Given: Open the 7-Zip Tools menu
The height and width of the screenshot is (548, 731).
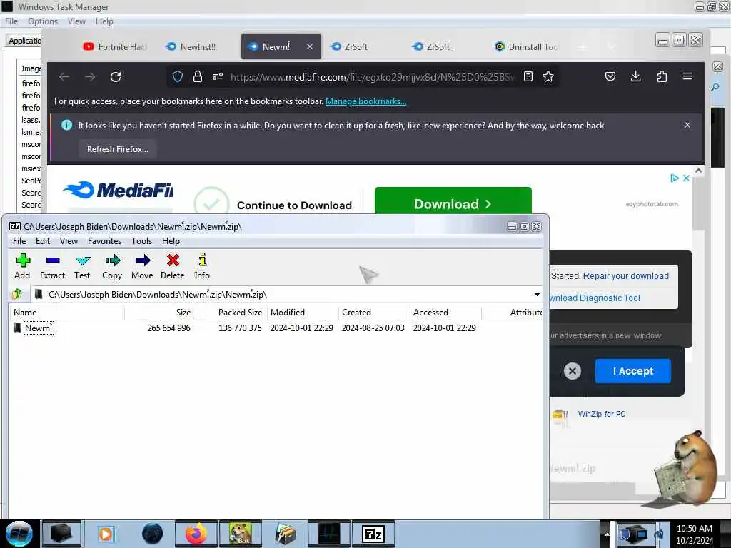Looking at the screenshot, I should pyautogui.click(x=141, y=241).
